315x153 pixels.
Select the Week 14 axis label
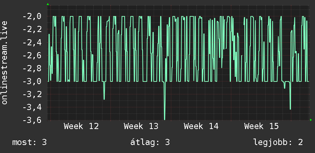click(201, 126)
